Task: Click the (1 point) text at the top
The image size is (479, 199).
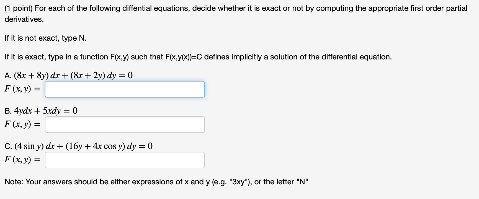Action: coord(17,8)
